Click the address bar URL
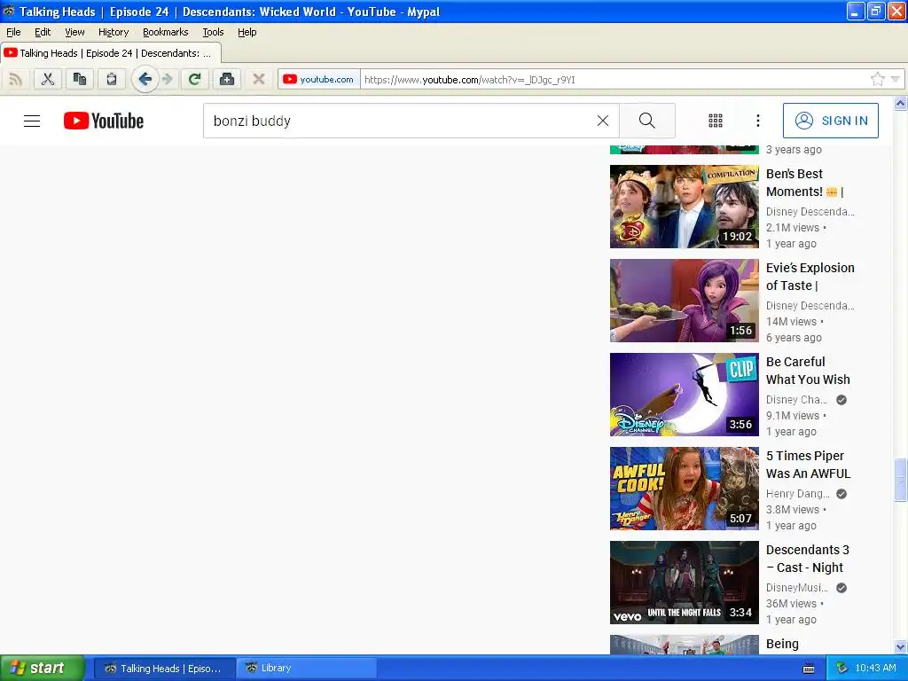Image resolution: width=908 pixels, height=681 pixels. [x=470, y=79]
